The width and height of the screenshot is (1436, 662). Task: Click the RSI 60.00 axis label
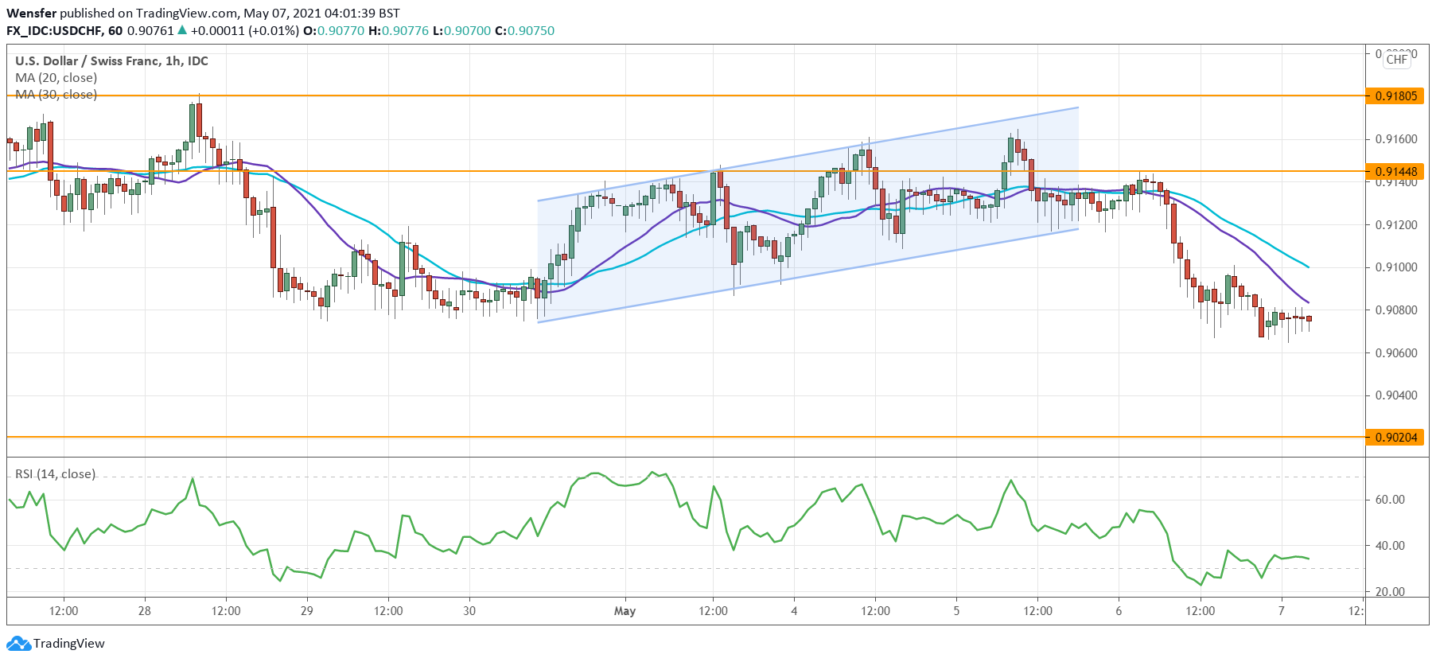(1390, 500)
